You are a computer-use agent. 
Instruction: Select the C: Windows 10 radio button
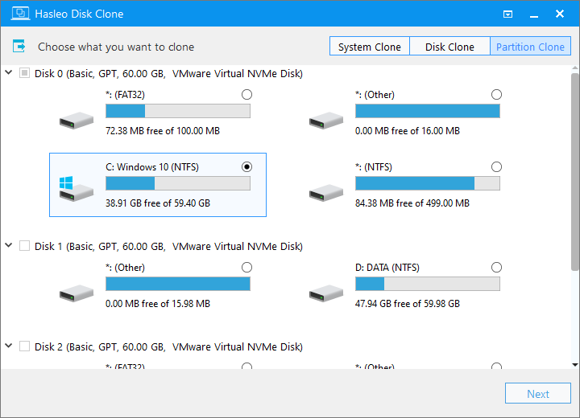(246, 167)
